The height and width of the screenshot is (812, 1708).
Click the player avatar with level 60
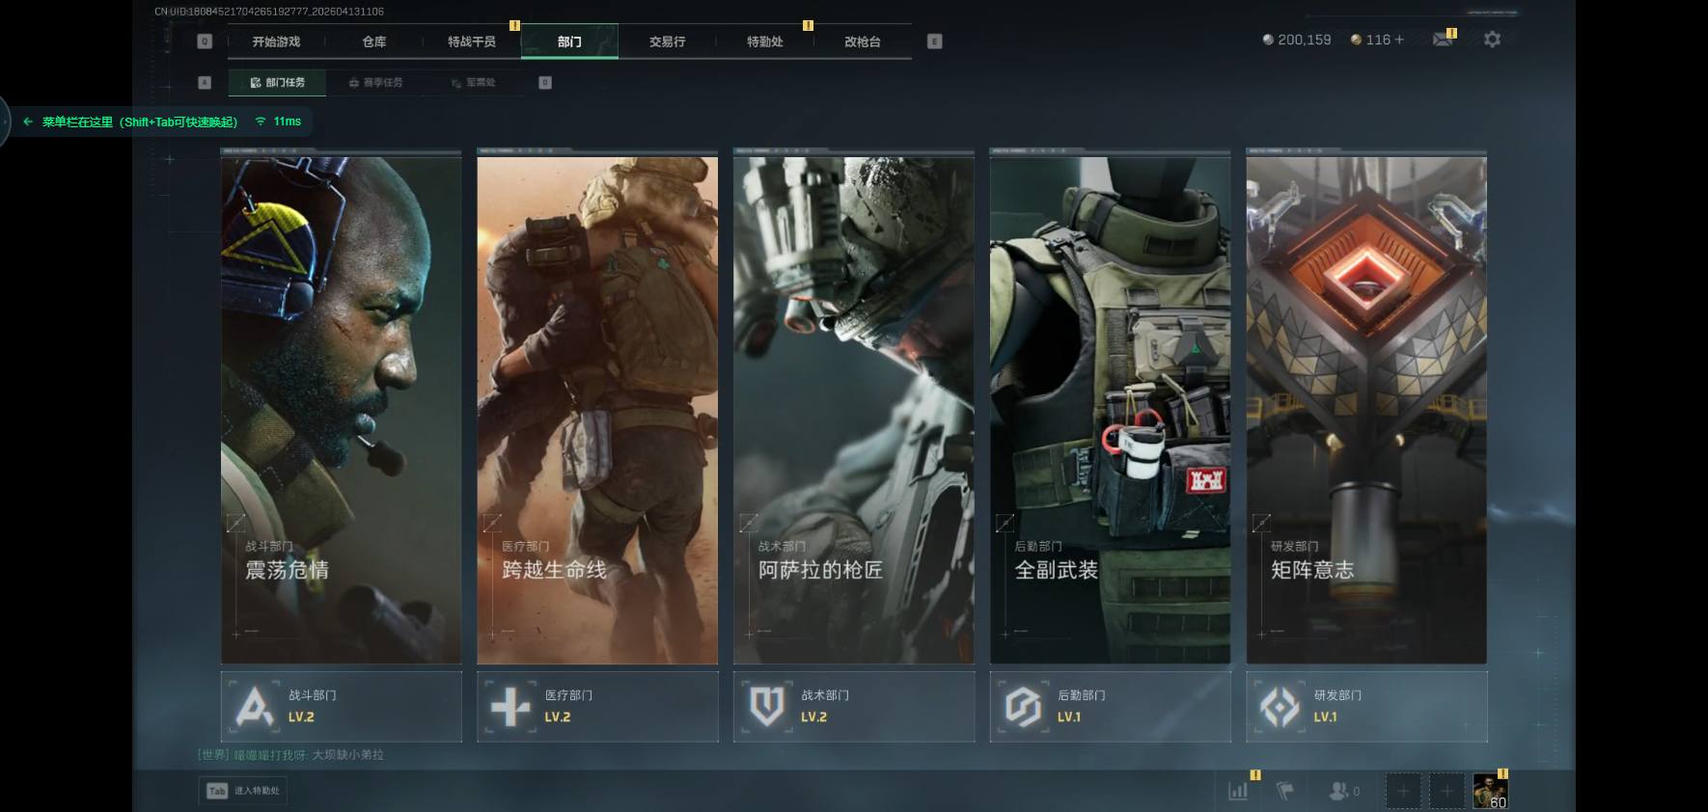1490,791
